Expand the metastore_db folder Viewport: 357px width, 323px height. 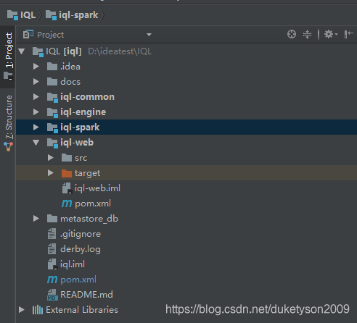pos(36,219)
